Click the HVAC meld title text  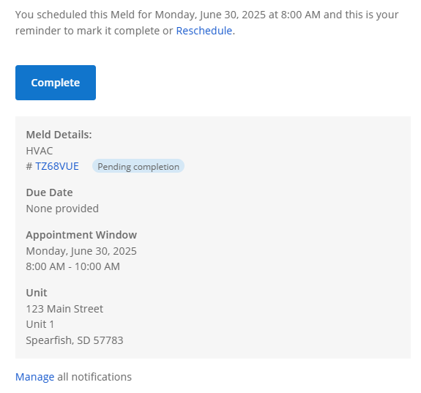pos(40,151)
